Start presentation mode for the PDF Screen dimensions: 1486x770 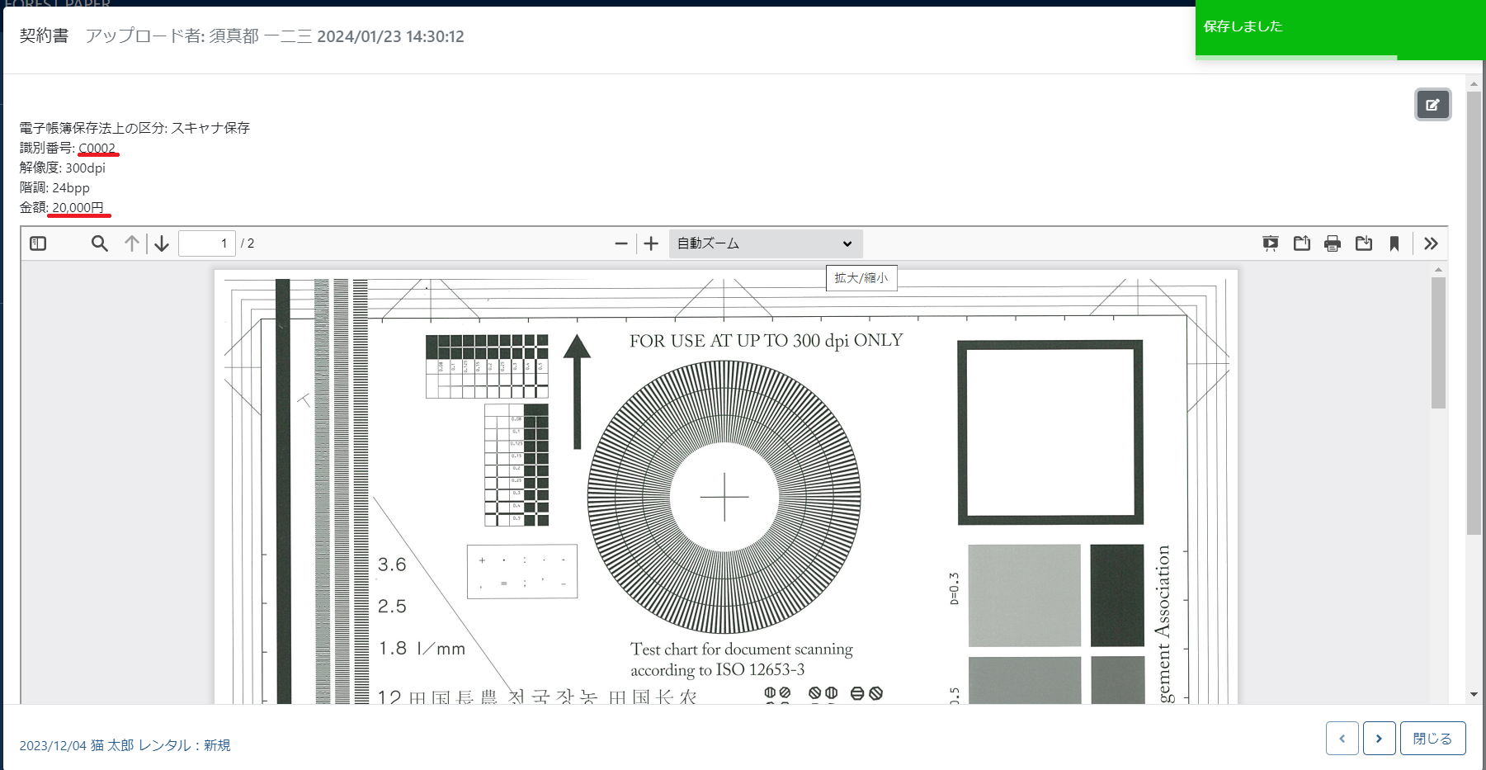pyautogui.click(x=1271, y=243)
